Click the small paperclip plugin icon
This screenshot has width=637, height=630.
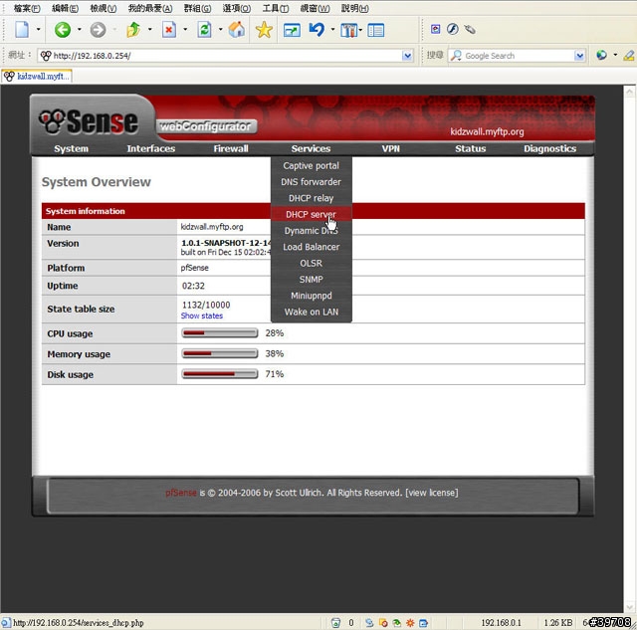(470, 29)
